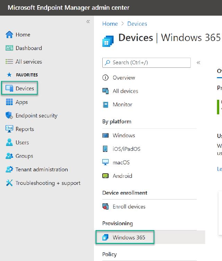Open All services list
Image resolution: width=222 pixels, height=261 pixels.
point(28,62)
